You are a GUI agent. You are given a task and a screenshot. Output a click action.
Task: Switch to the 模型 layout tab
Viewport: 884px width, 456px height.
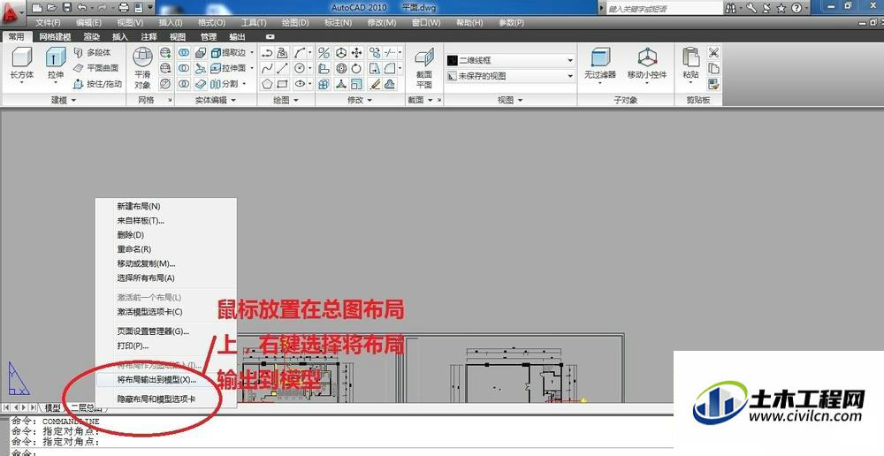pos(52,407)
